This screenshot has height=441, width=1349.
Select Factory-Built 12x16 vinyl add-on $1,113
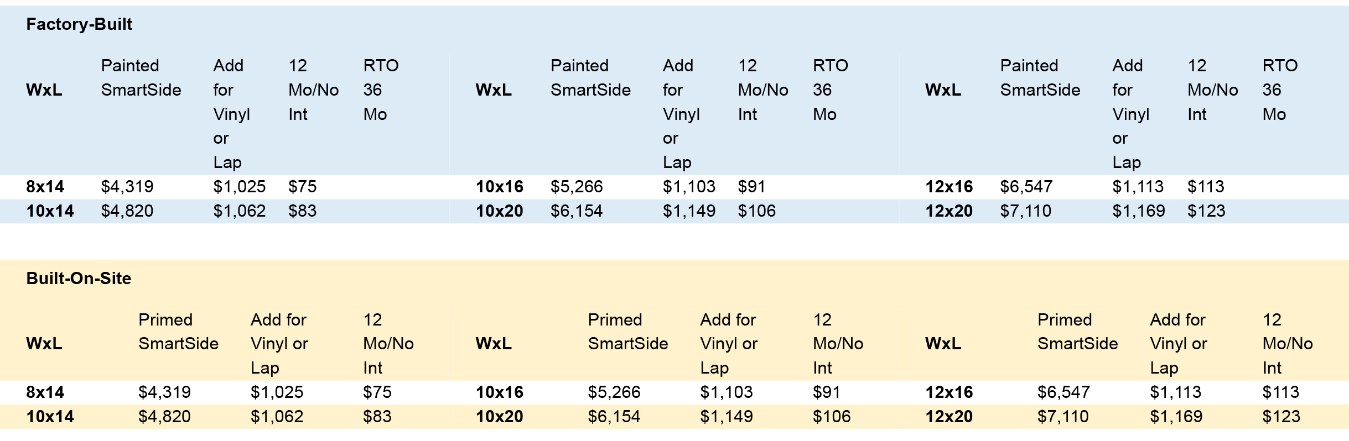pyautogui.click(x=1138, y=187)
